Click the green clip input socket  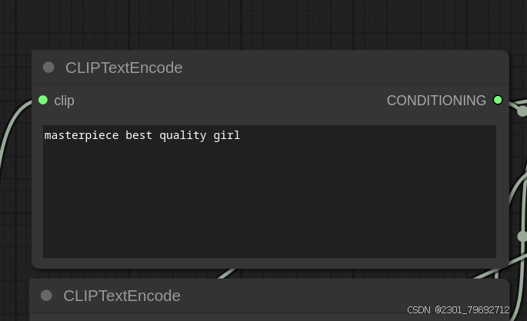click(43, 100)
